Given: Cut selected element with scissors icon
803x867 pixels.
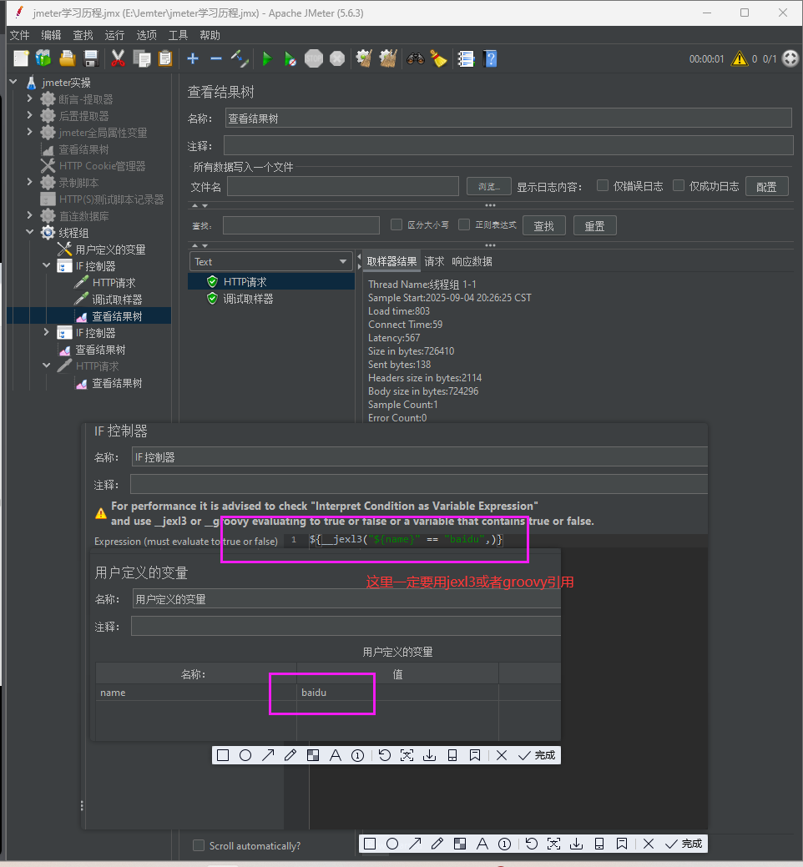Looking at the screenshot, I should tap(118, 58).
